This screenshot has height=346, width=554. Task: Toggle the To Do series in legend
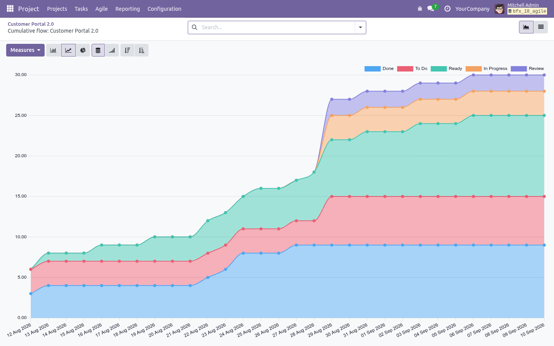412,69
